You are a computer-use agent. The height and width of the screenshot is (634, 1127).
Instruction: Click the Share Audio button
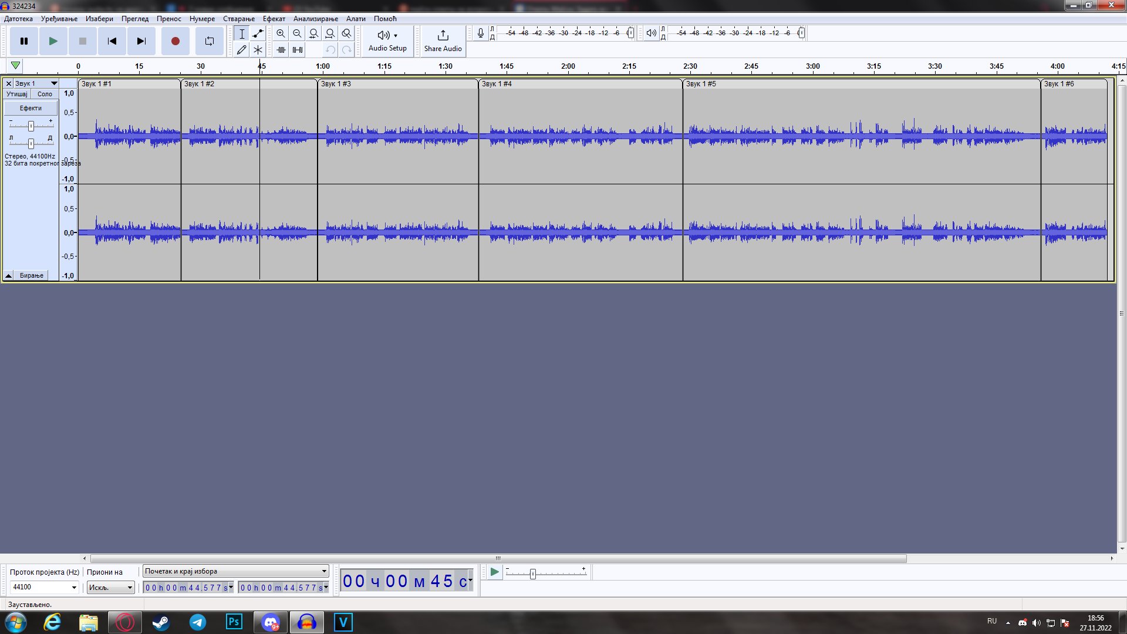coord(443,41)
